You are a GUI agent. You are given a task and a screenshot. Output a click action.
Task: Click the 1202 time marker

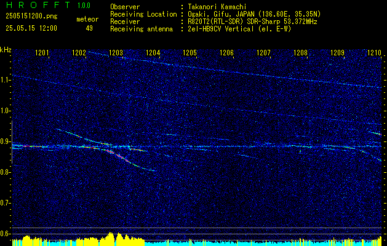[x=79, y=53]
